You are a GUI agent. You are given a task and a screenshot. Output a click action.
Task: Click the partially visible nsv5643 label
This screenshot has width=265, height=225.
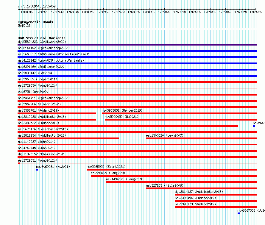[259, 123]
